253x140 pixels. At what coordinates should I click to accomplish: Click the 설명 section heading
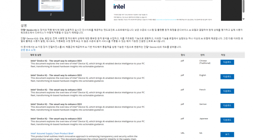point(24,25)
